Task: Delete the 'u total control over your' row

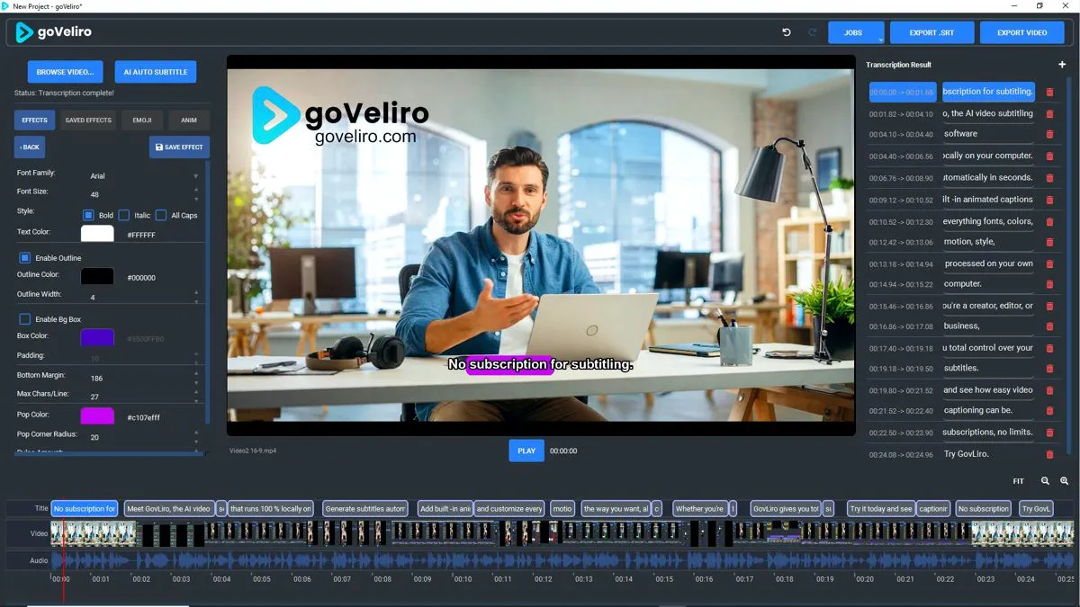Action: tap(1049, 348)
